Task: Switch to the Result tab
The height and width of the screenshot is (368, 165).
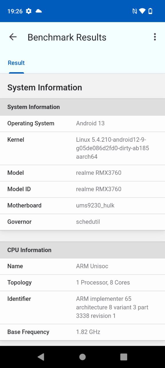Action: 16,63
